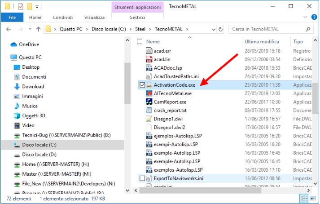
Task: Open the Home ribbon tab
Action: coord(35,18)
